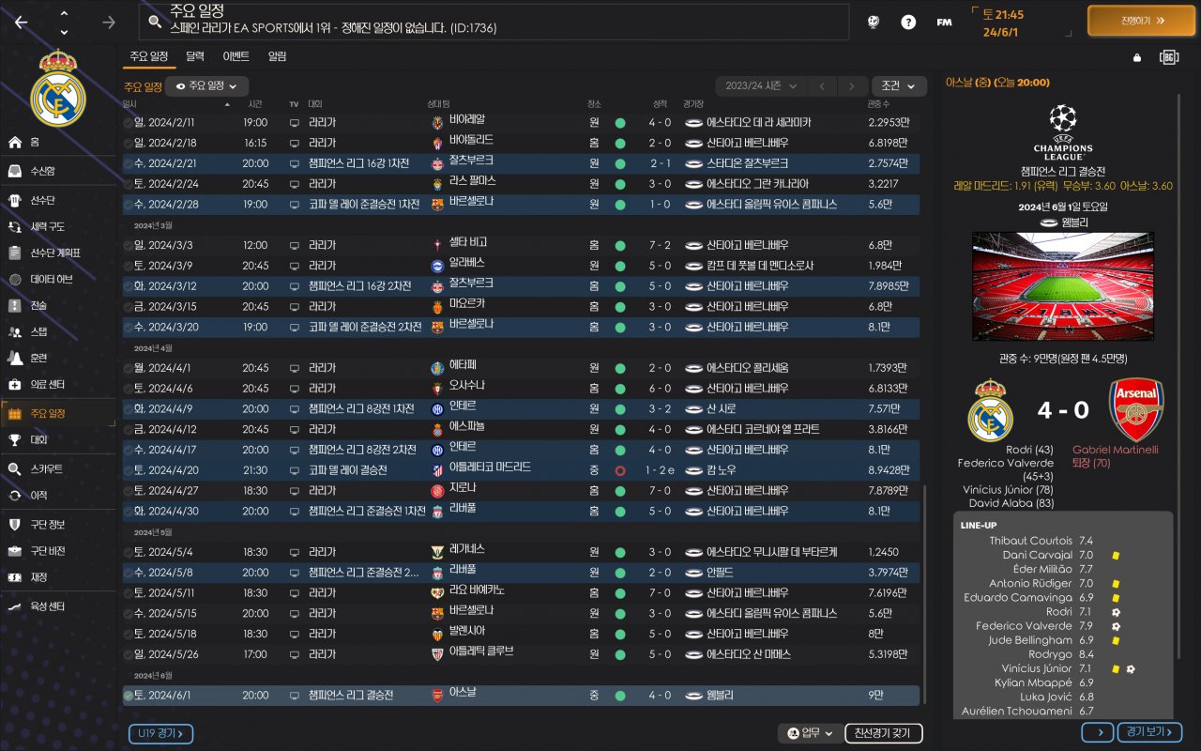Click the up chevron in the top bar
Image resolution: width=1201 pixels, height=751 pixels.
pyautogui.click(x=64, y=13)
